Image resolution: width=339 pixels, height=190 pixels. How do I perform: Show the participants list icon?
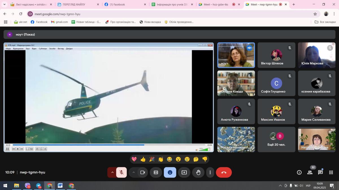point(310,173)
